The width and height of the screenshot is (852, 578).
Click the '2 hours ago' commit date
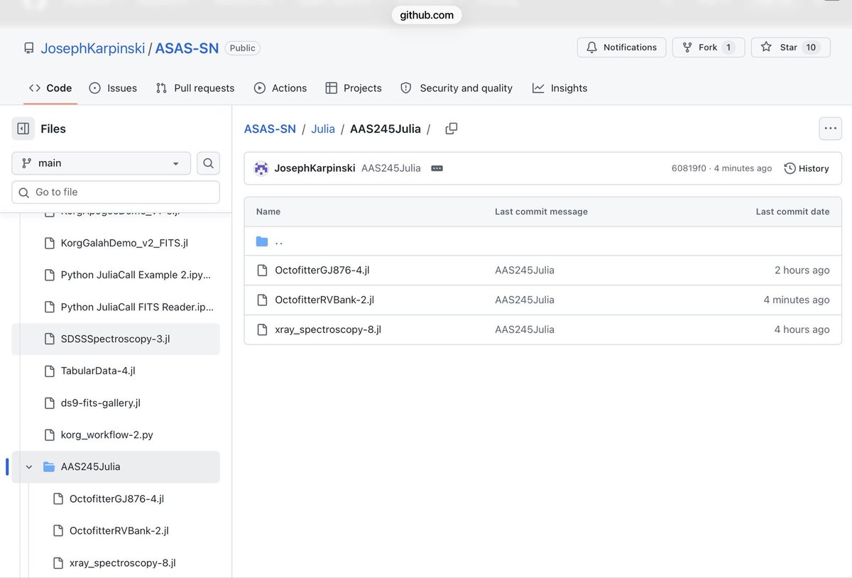point(802,270)
